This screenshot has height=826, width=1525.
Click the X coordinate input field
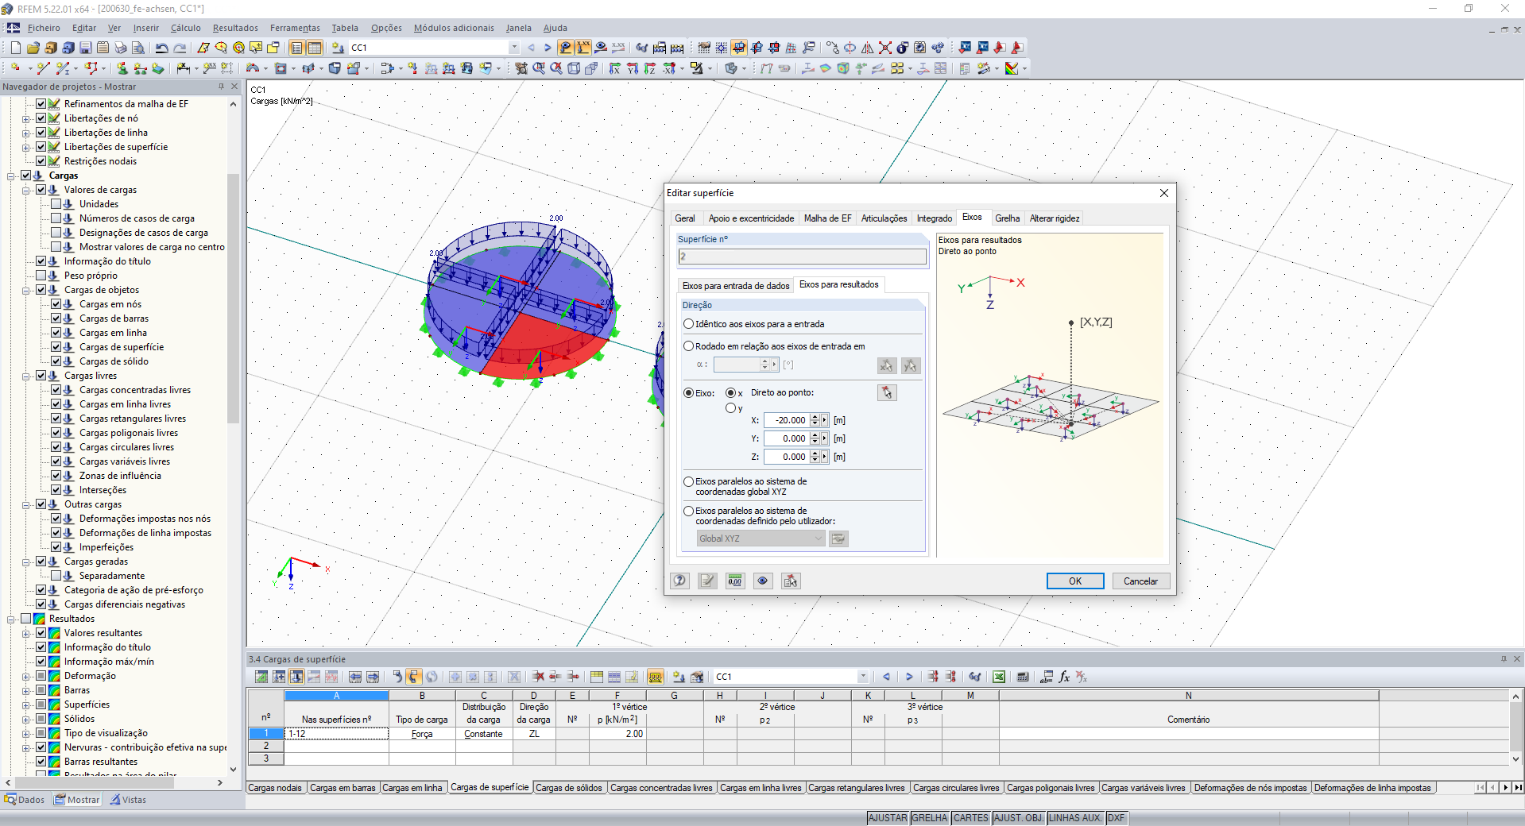(786, 420)
